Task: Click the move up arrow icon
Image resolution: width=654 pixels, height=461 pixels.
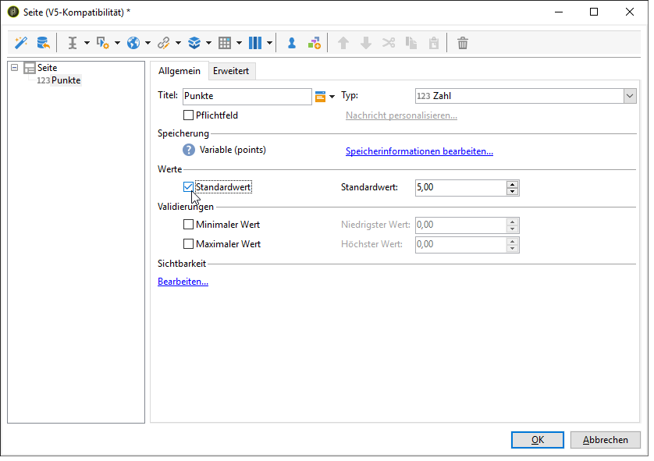Action: (x=343, y=43)
